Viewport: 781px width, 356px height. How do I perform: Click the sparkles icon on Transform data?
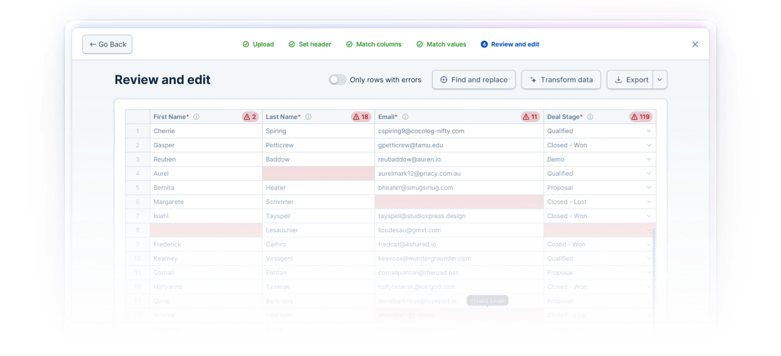coord(532,79)
